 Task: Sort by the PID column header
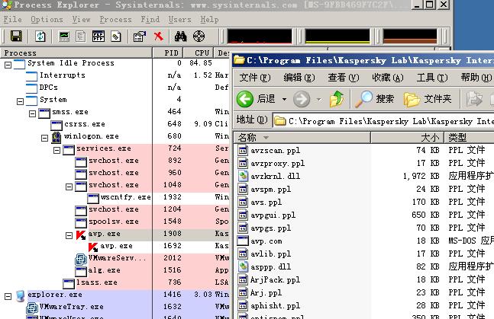pos(168,53)
